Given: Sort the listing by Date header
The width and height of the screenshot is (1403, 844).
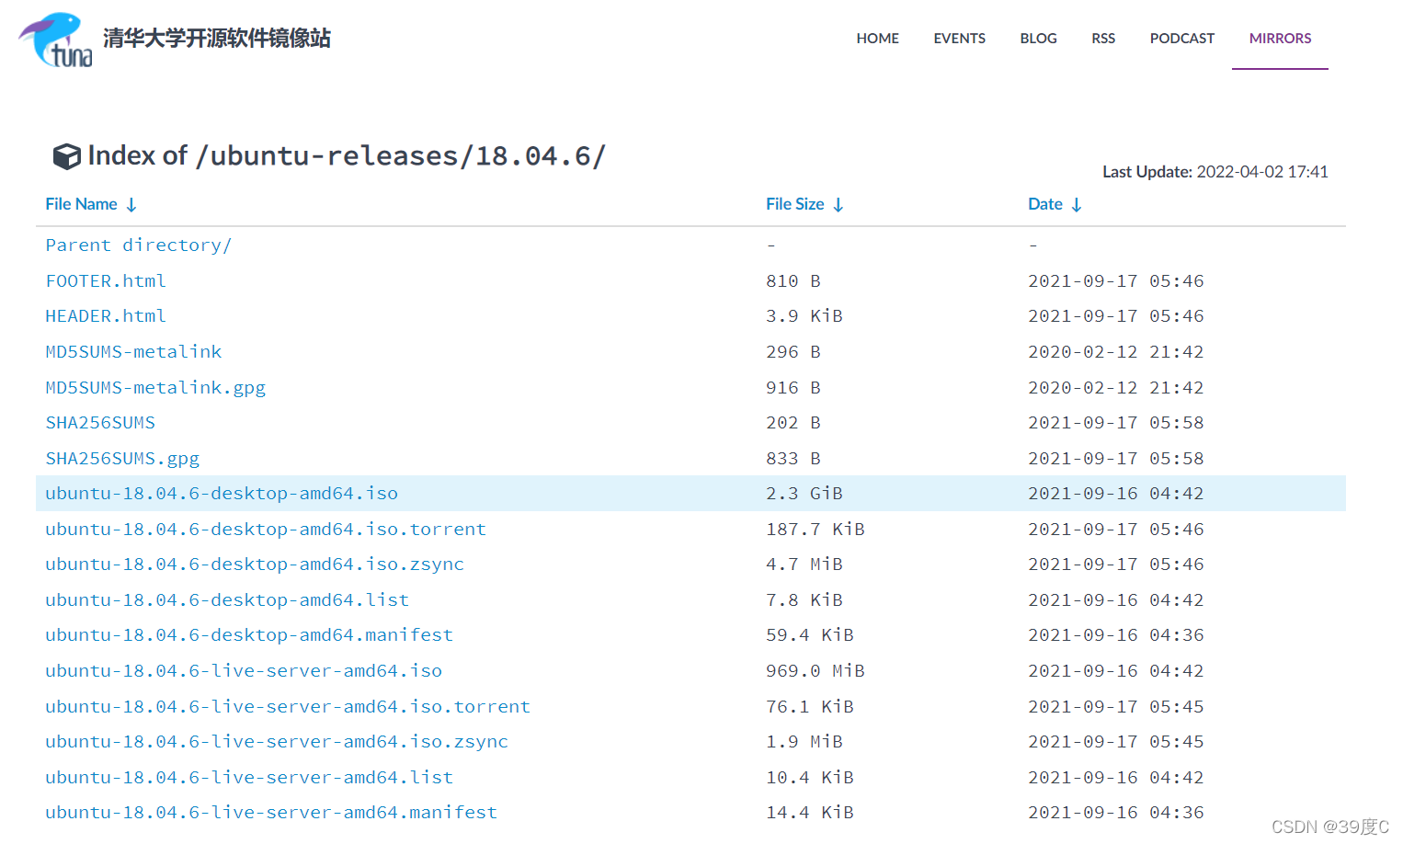Looking at the screenshot, I should tap(1044, 204).
